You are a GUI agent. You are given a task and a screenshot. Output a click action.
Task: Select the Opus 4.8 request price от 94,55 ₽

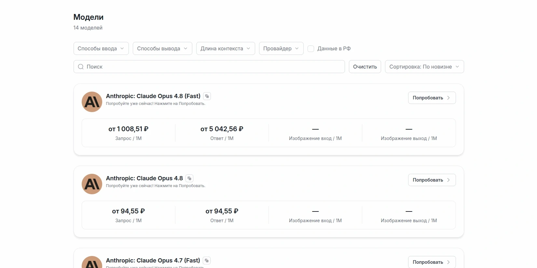(129, 211)
